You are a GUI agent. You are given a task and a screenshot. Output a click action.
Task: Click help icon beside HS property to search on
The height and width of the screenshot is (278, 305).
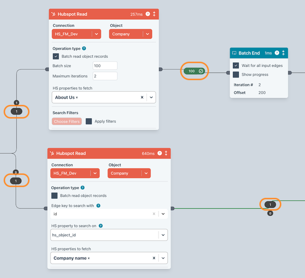(101, 226)
